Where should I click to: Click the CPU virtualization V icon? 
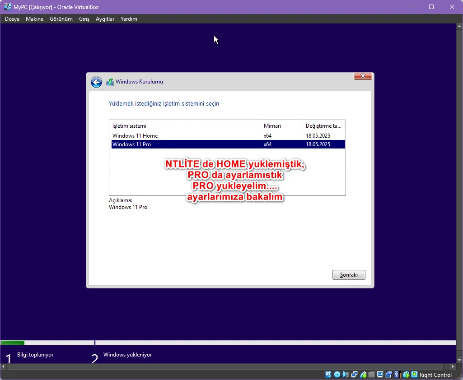point(398,375)
